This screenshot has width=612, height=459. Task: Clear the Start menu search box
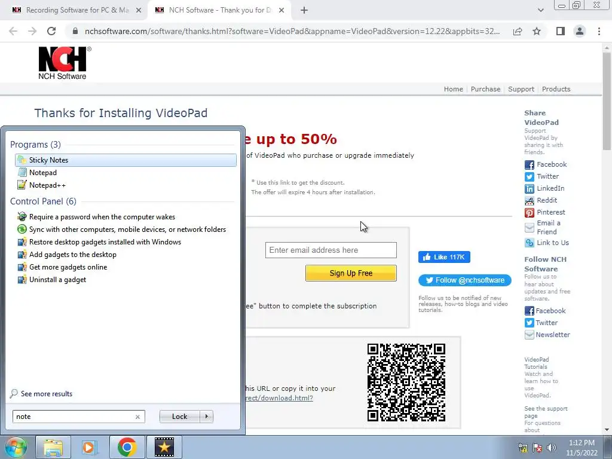point(138,417)
